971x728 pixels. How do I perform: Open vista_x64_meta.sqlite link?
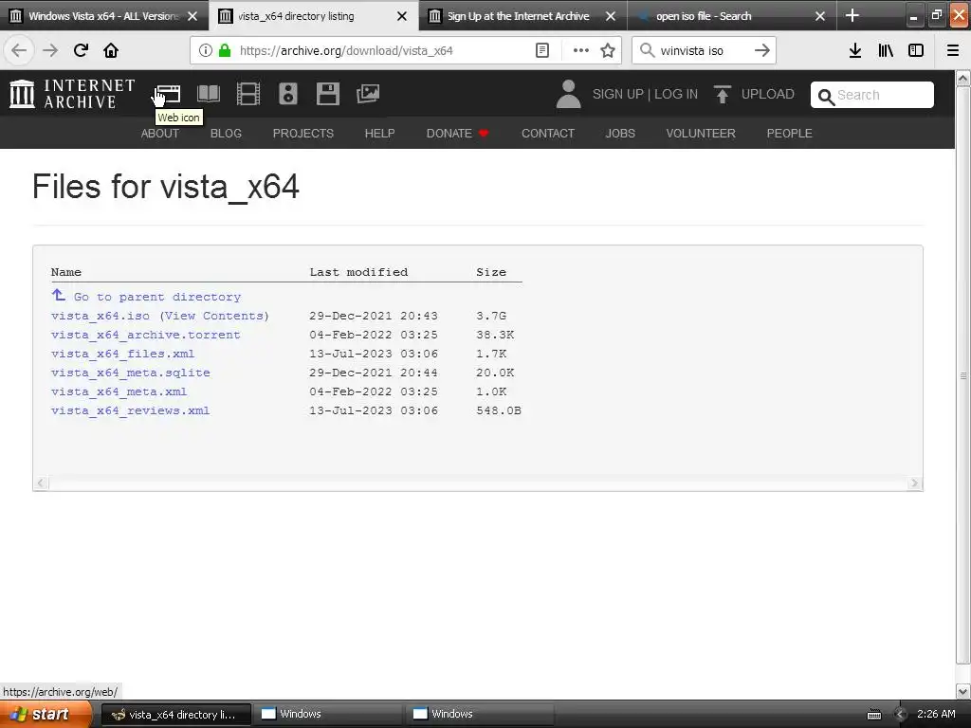(131, 373)
